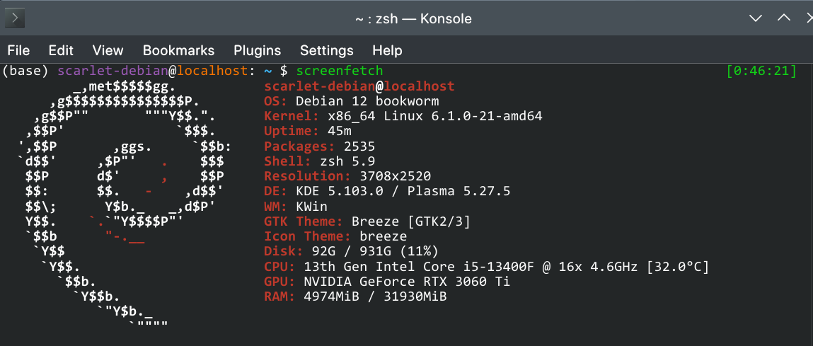Viewport: 813px width, 346px height.
Task: Click the OS line Debian 12 bookworm
Action: coord(352,101)
